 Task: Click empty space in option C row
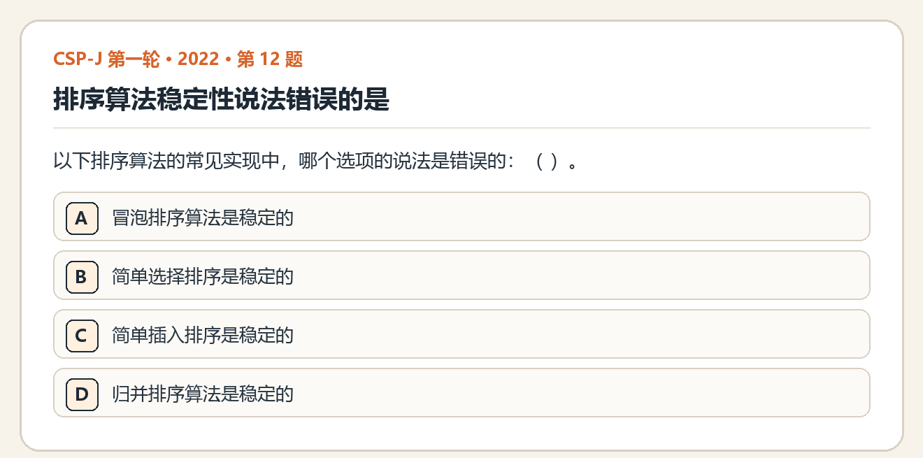pyautogui.click(x=580, y=336)
